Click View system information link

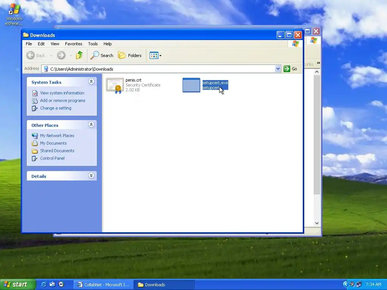pyautogui.click(x=62, y=93)
